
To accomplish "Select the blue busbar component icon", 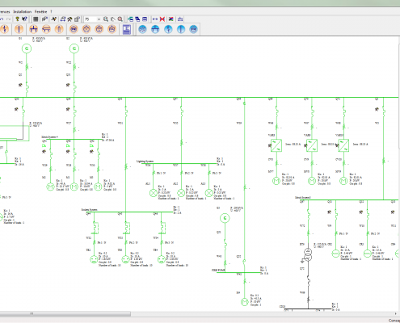I will [155, 29].
